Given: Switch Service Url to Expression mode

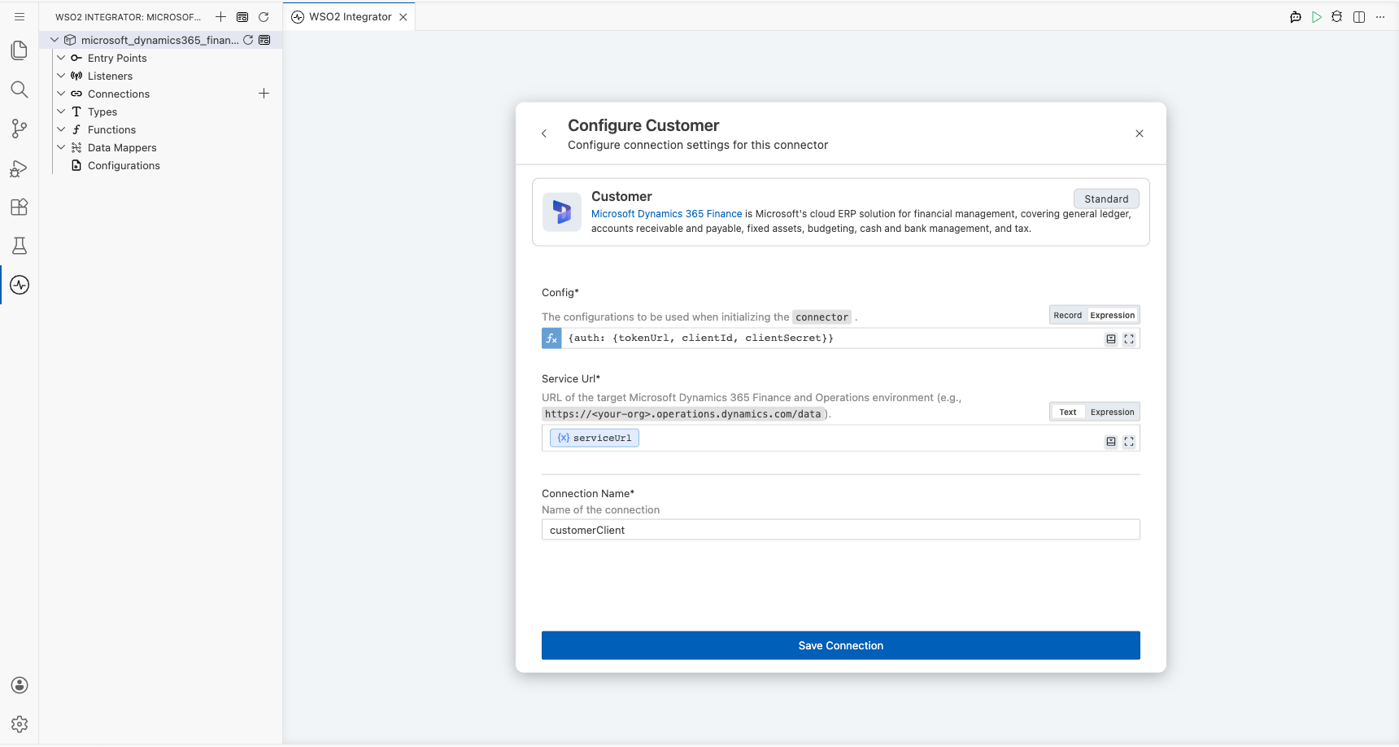Looking at the screenshot, I should [x=1112, y=412].
